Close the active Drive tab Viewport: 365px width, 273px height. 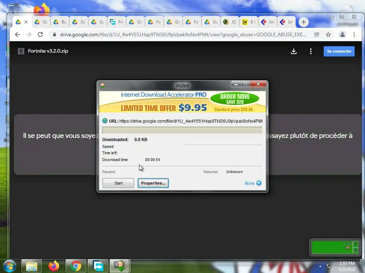[x=26, y=22]
